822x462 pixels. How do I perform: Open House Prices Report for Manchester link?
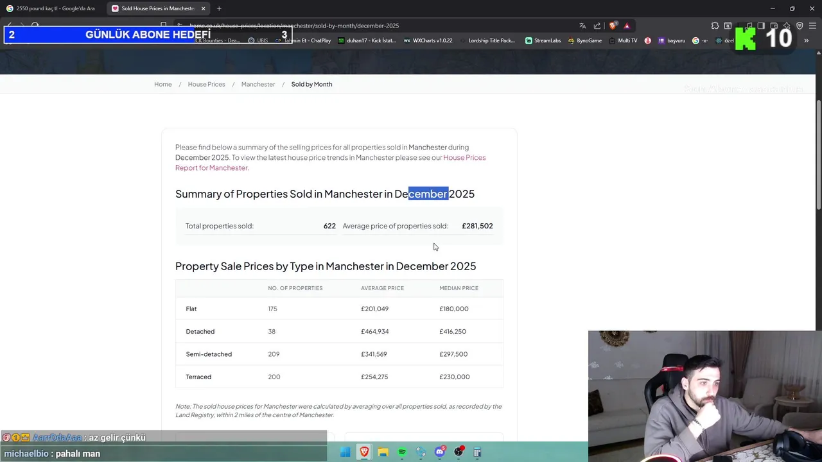tap(330, 162)
